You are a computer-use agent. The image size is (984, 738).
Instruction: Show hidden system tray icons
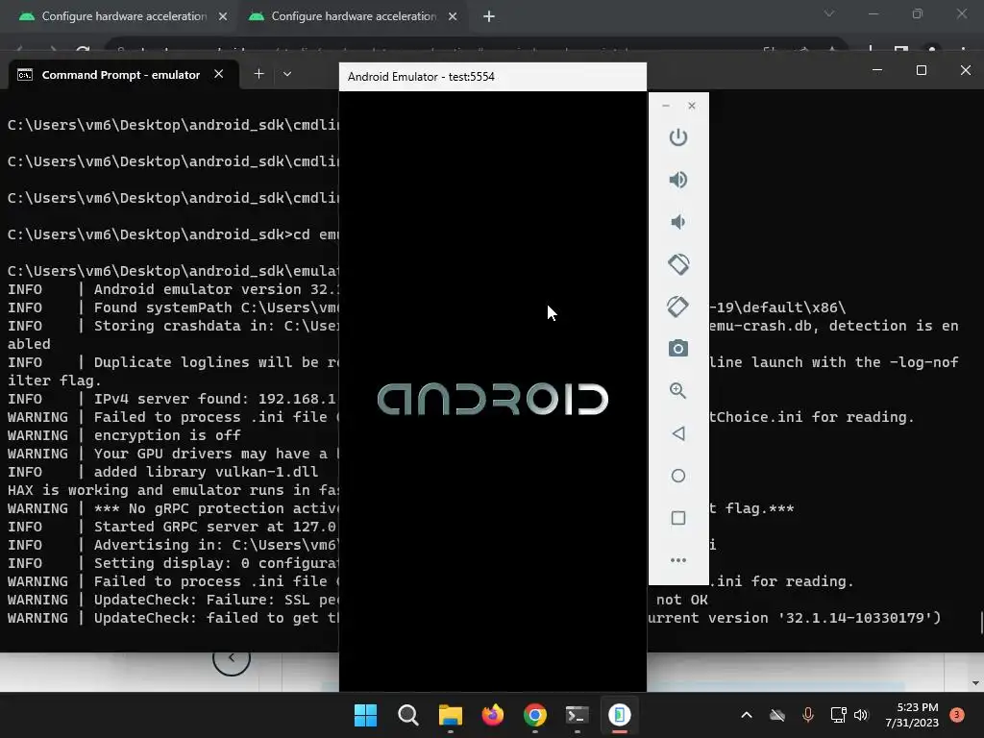746,715
